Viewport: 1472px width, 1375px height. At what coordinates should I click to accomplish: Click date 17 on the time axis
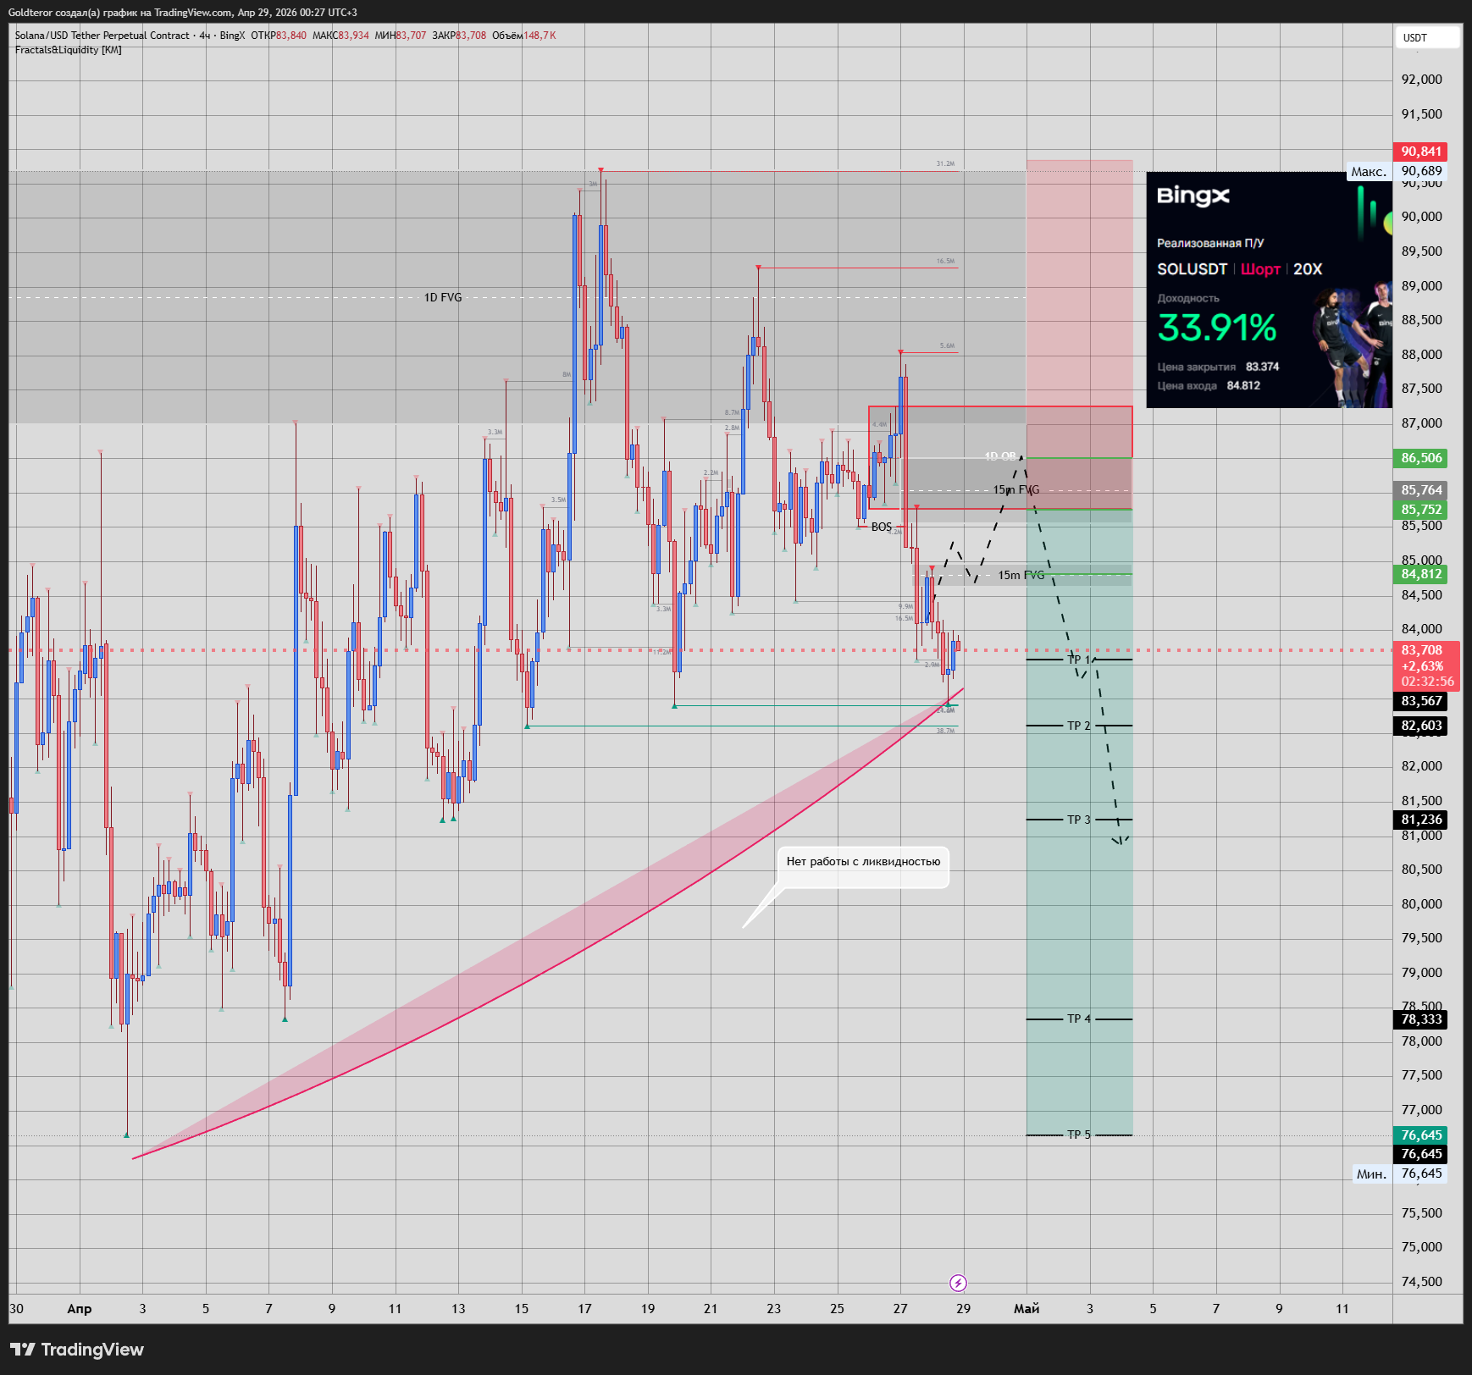coord(584,1309)
